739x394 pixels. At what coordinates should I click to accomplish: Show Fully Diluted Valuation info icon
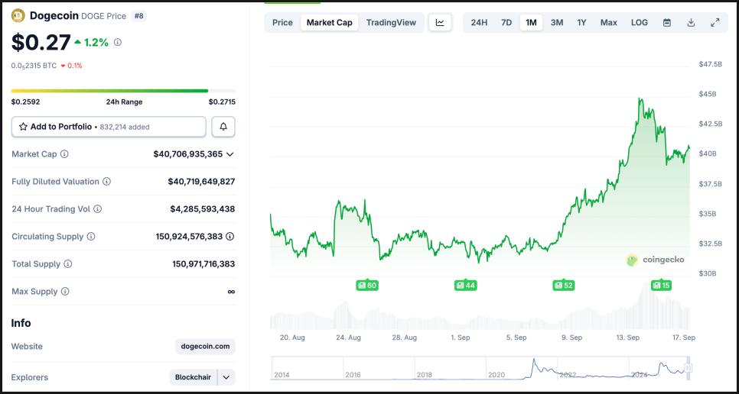coord(107,182)
